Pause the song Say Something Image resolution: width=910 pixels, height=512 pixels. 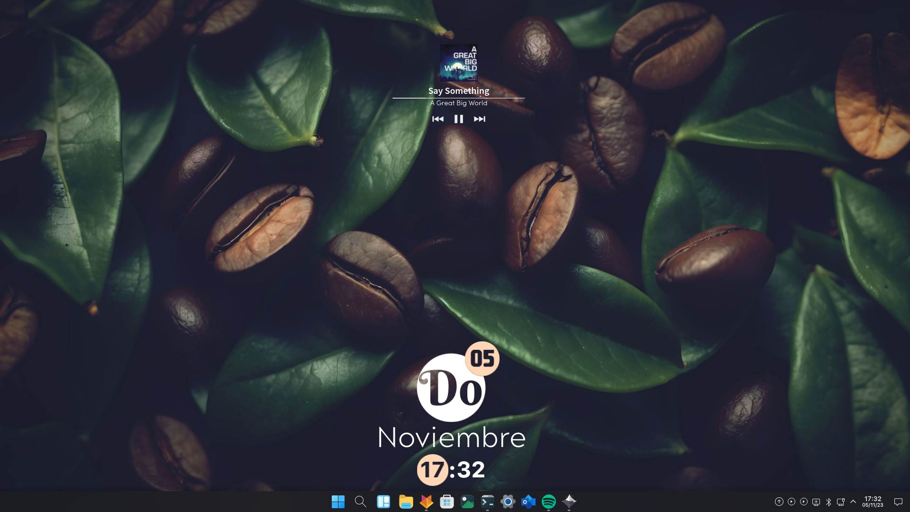459,119
